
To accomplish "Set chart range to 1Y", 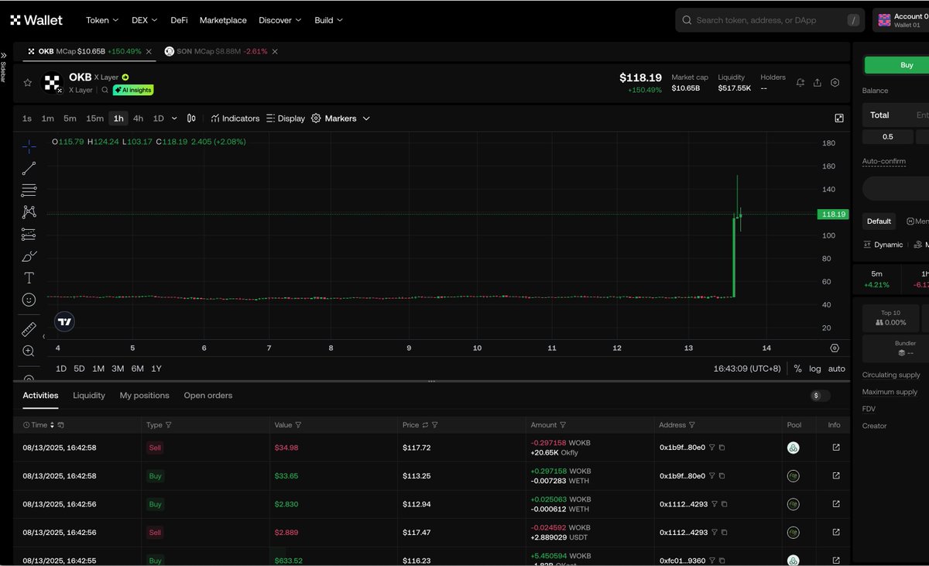I will [156, 369].
